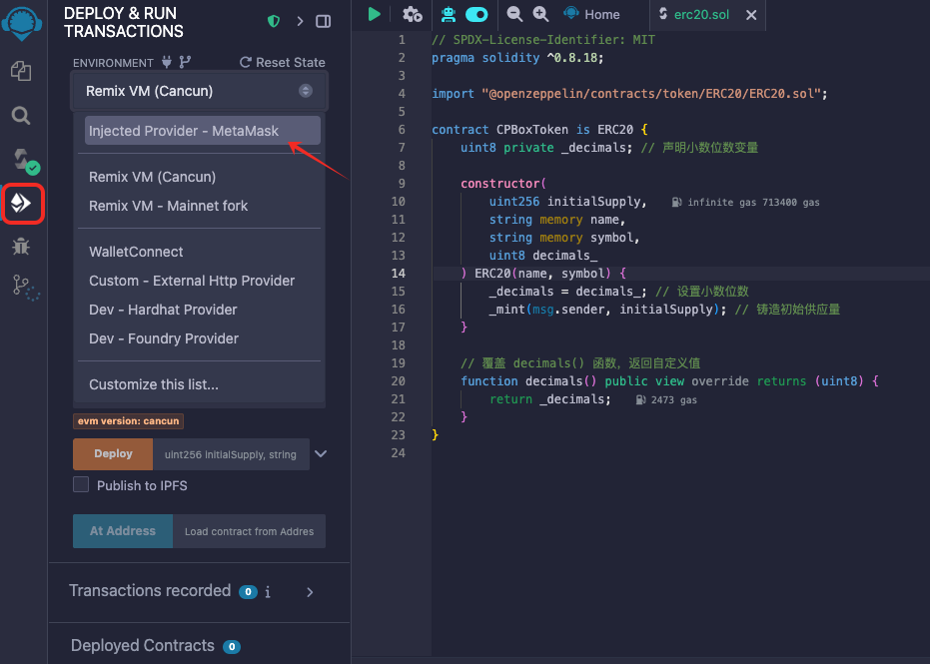Click the gears script configuration icon
This screenshot has height=664, width=930.
(413, 14)
